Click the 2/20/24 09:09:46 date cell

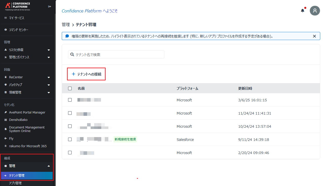click(x=254, y=153)
